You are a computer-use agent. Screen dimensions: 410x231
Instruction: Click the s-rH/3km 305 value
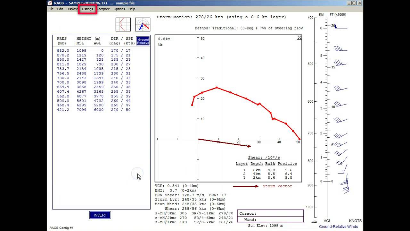tap(171, 213)
